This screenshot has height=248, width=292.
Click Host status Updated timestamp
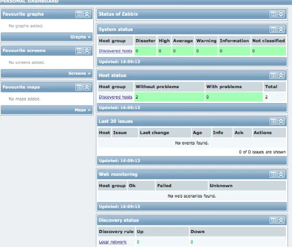(x=120, y=108)
